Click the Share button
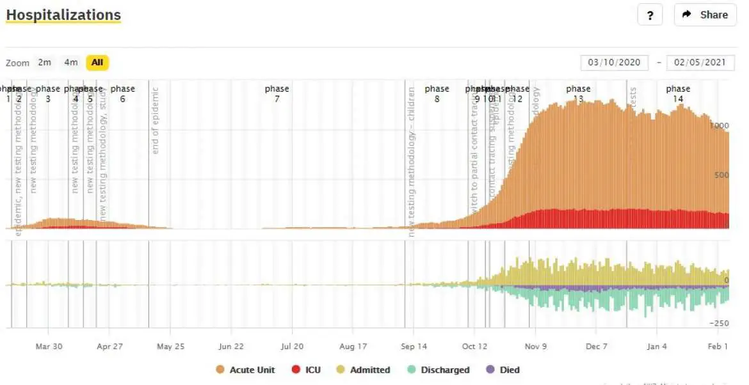The width and height of the screenshot is (749, 385). pos(705,15)
